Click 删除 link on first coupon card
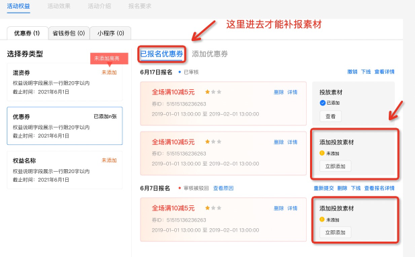415x257 pixels. [278, 92]
